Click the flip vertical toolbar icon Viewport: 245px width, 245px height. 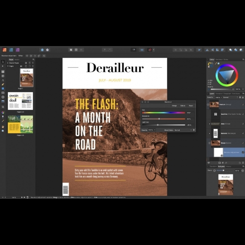(x=212, y=50)
